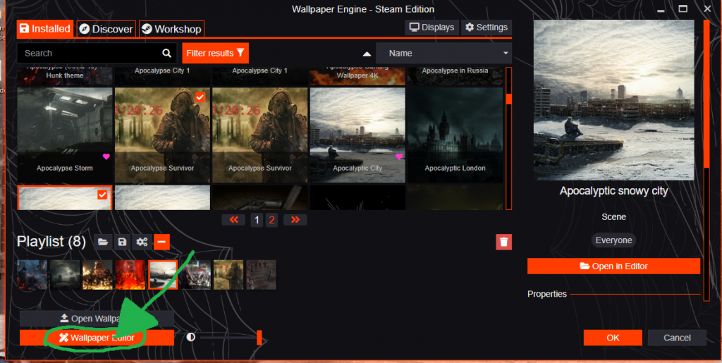Click Open in Editor
Image resolution: width=722 pixels, height=363 pixels.
click(614, 266)
